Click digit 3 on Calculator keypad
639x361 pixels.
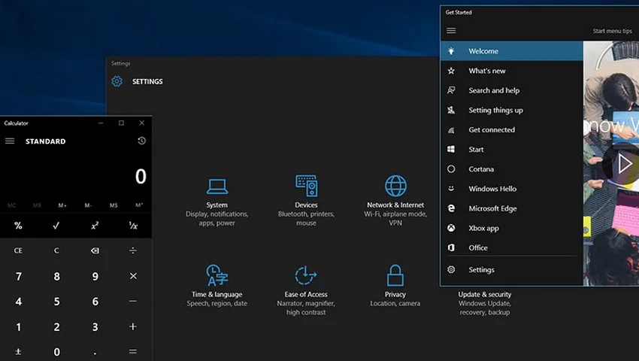95,326
